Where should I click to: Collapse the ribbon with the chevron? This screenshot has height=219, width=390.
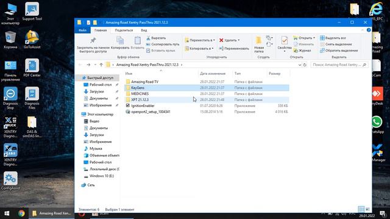click(363, 30)
